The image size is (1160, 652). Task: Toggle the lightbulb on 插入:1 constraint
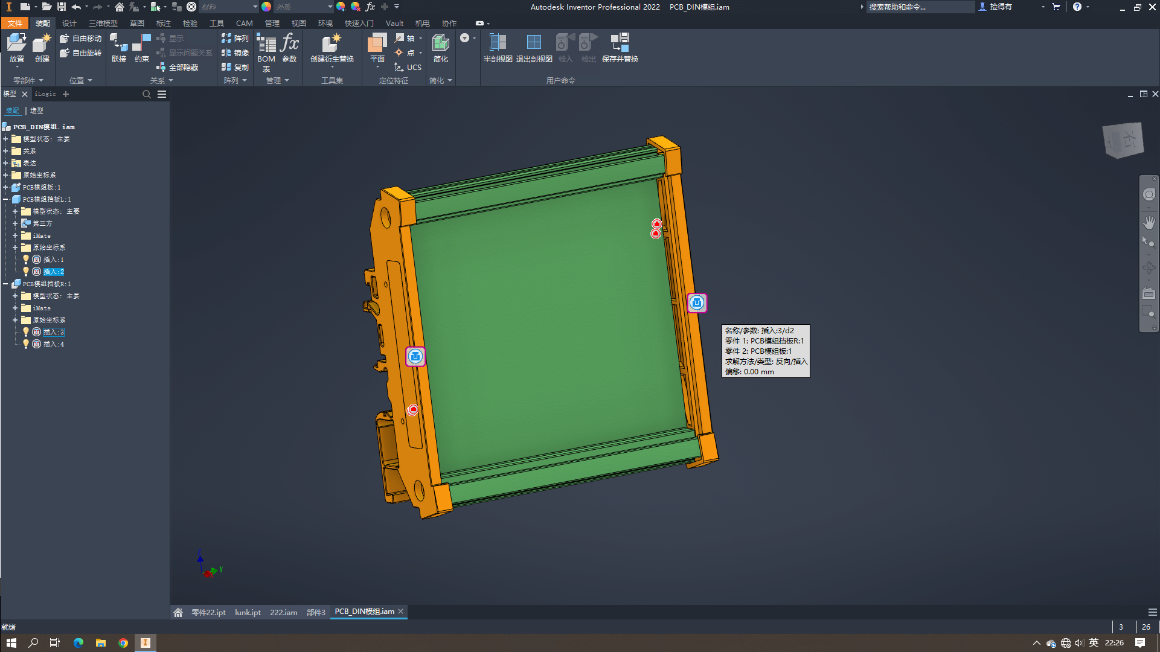tap(26, 259)
